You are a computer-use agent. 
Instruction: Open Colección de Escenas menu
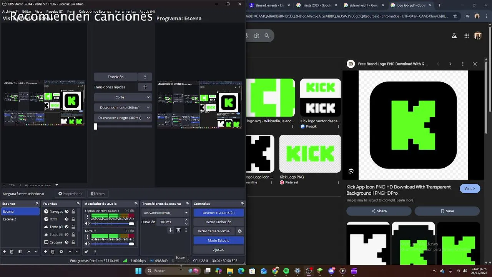95,12
